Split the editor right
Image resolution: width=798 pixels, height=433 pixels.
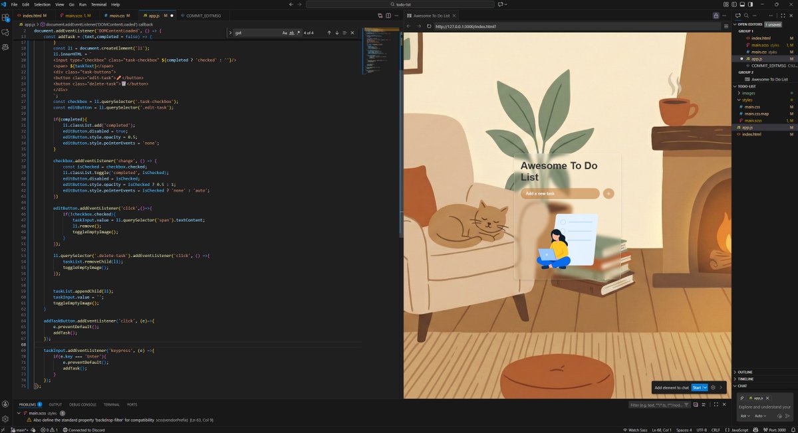388,15
